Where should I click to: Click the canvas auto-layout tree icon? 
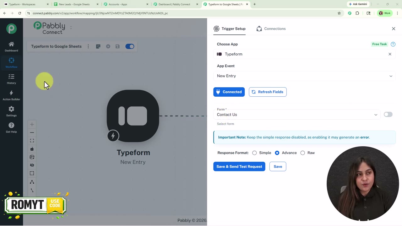point(32,182)
